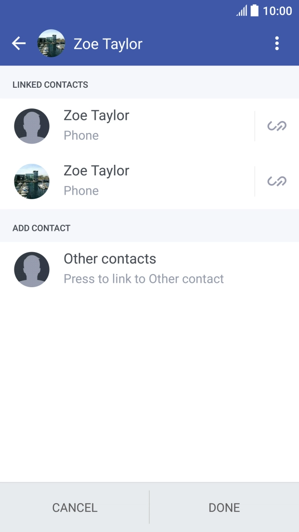Image resolution: width=299 pixels, height=532 pixels.
Task: Tap the back arrow in the header
Action: click(19, 44)
